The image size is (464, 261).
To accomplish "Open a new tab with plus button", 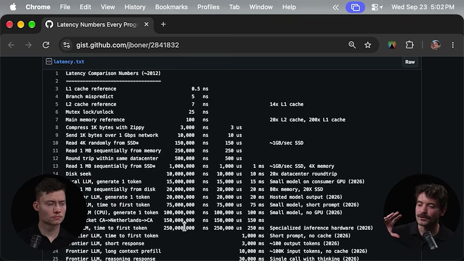I will [163, 24].
